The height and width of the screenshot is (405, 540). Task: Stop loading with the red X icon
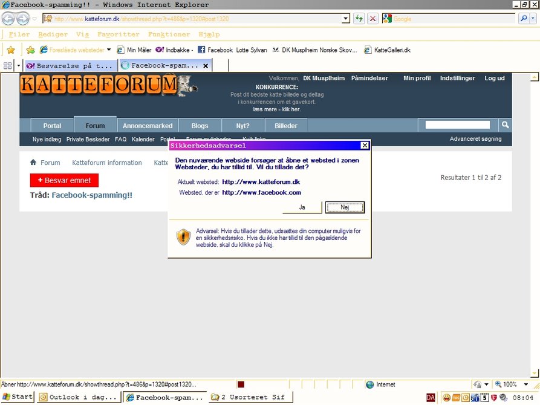tap(372, 19)
